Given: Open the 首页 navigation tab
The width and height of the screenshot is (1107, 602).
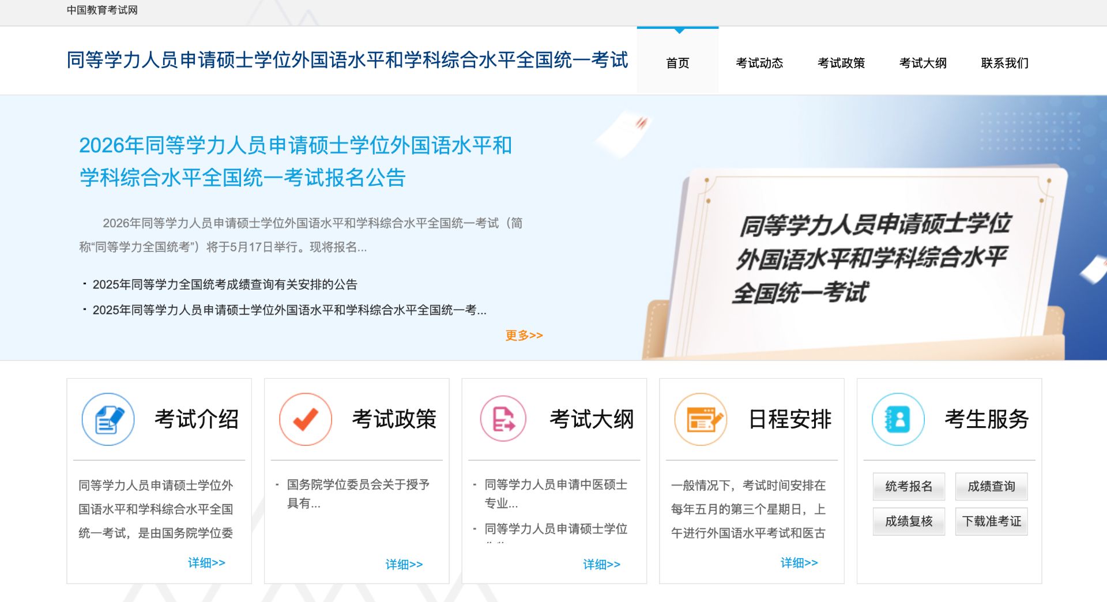Looking at the screenshot, I should click(678, 63).
